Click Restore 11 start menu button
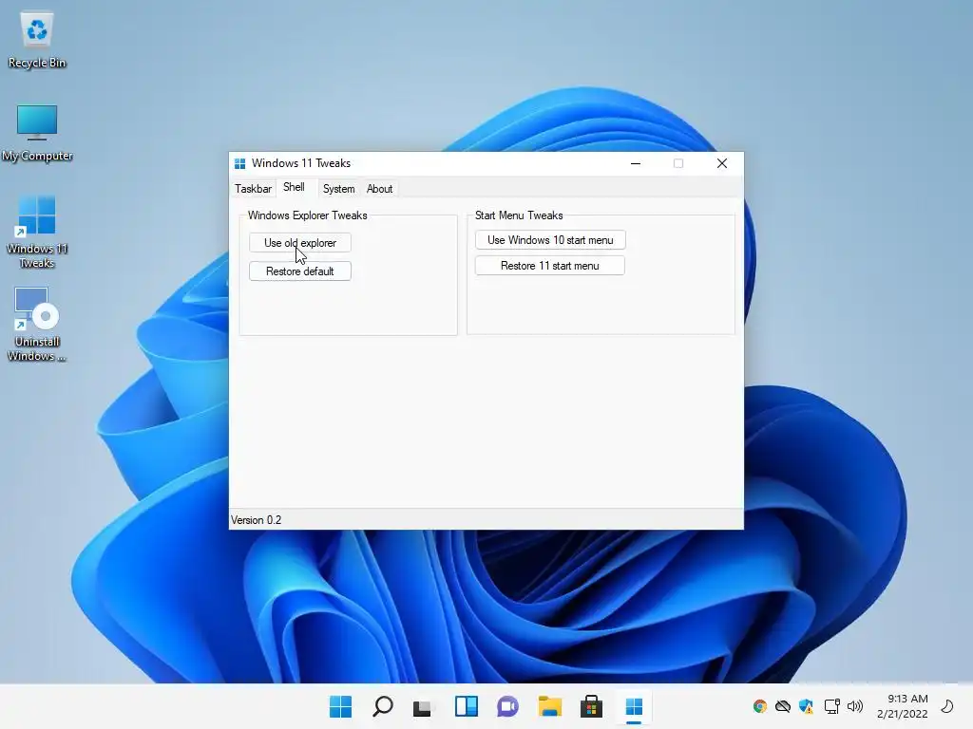This screenshot has width=973, height=729. click(x=550, y=266)
